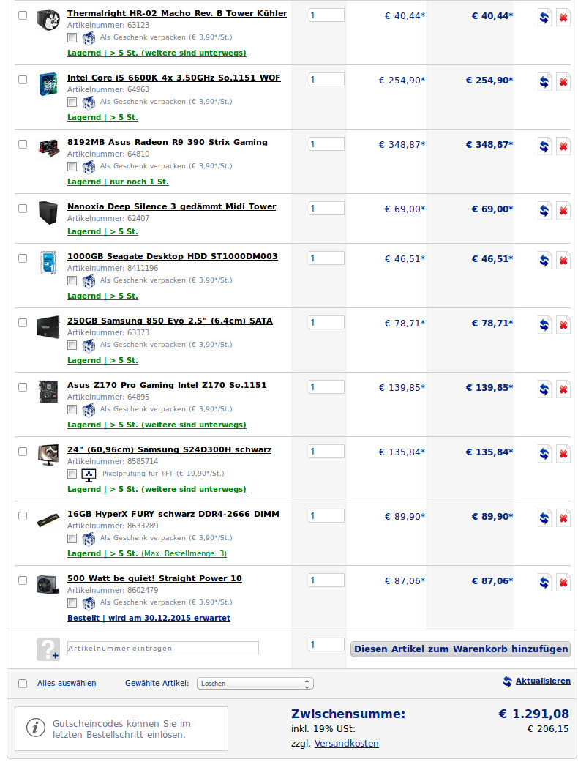Open 16GB HyperX FURY schwarz DDR4-2666 link
The width and height of the screenshot is (578, 762).
click(173, 514)
